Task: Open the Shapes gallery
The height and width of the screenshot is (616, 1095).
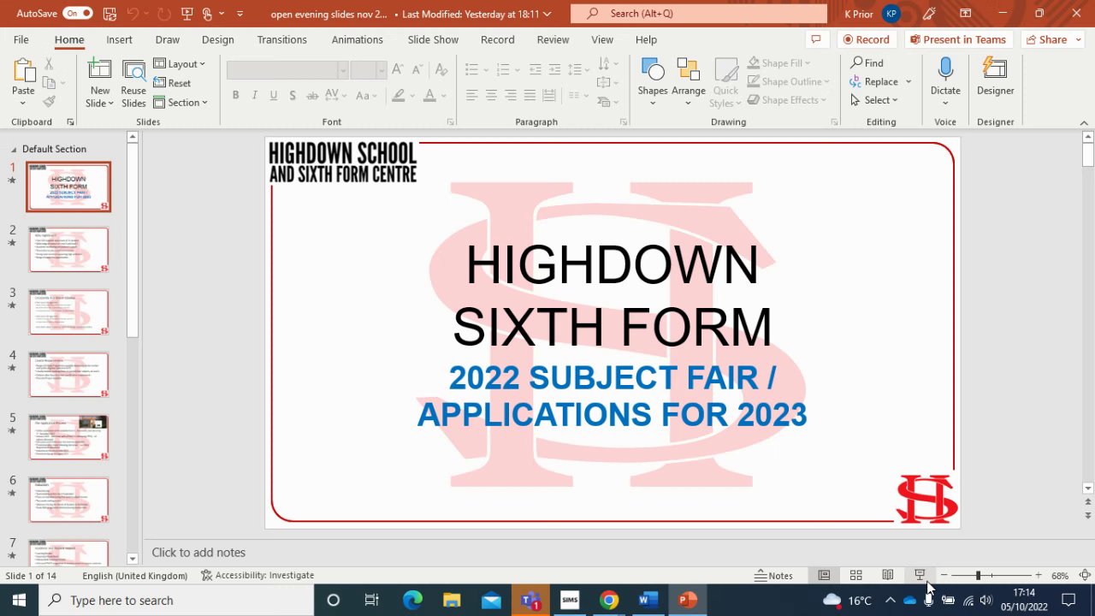Action: (x=653, y=82)
